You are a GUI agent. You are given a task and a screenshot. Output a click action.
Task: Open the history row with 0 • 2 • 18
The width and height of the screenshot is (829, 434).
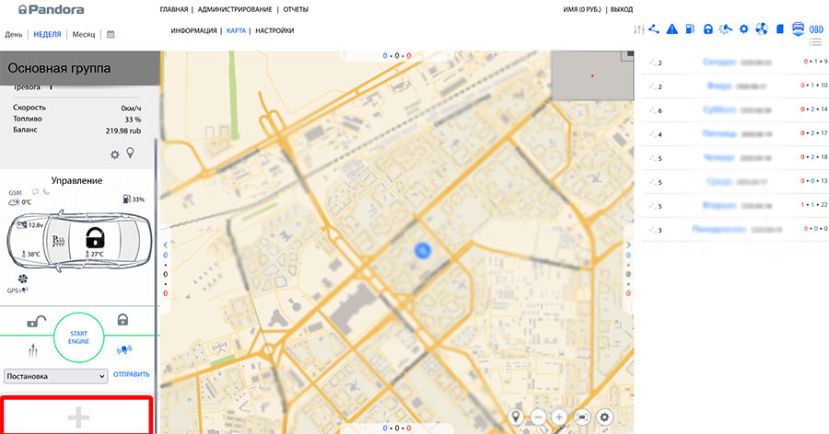pyautogui.click(x=735, y=158)
